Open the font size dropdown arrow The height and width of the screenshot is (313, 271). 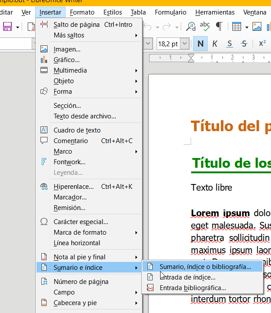click(x=185, y=44)
